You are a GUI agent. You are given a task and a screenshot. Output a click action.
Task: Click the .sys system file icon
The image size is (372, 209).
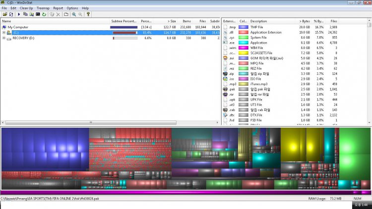click(225, 38)
